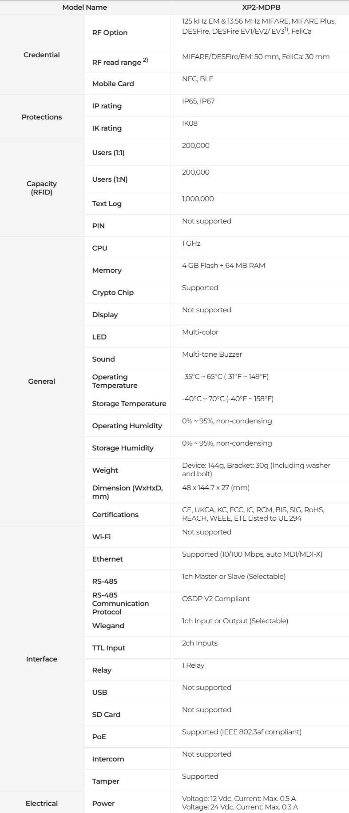This screenshot has height=813, width=349.
Task: Click the RF Option row label
Action: click(110, 33)
